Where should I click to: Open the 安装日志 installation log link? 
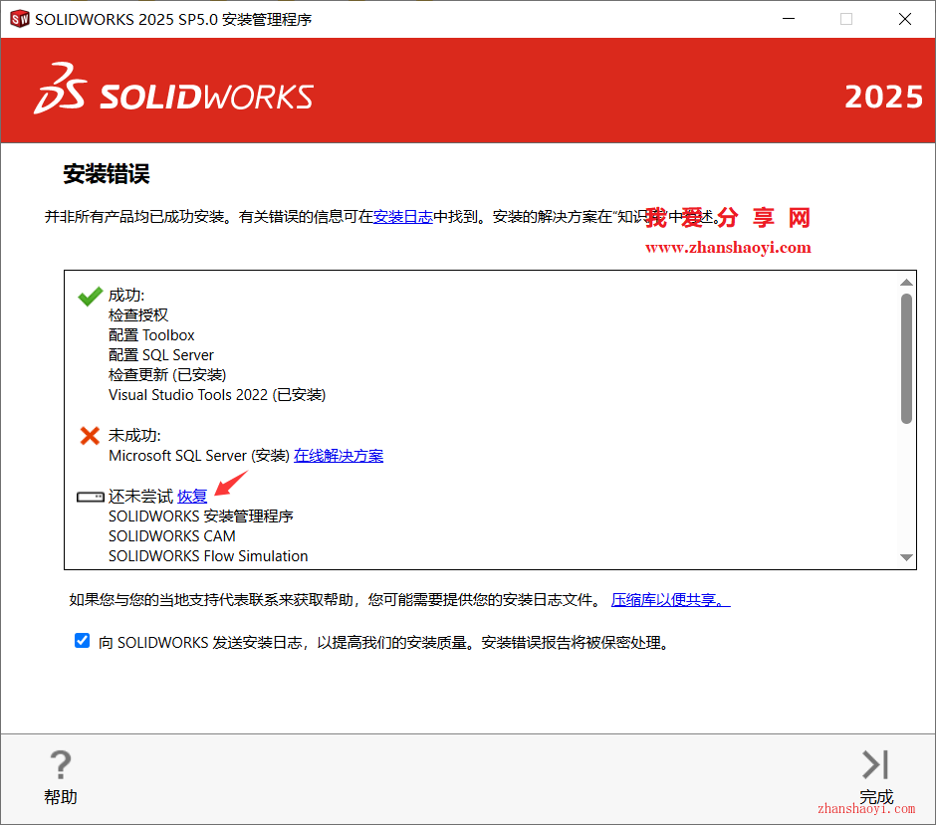[x=403, y=217]
